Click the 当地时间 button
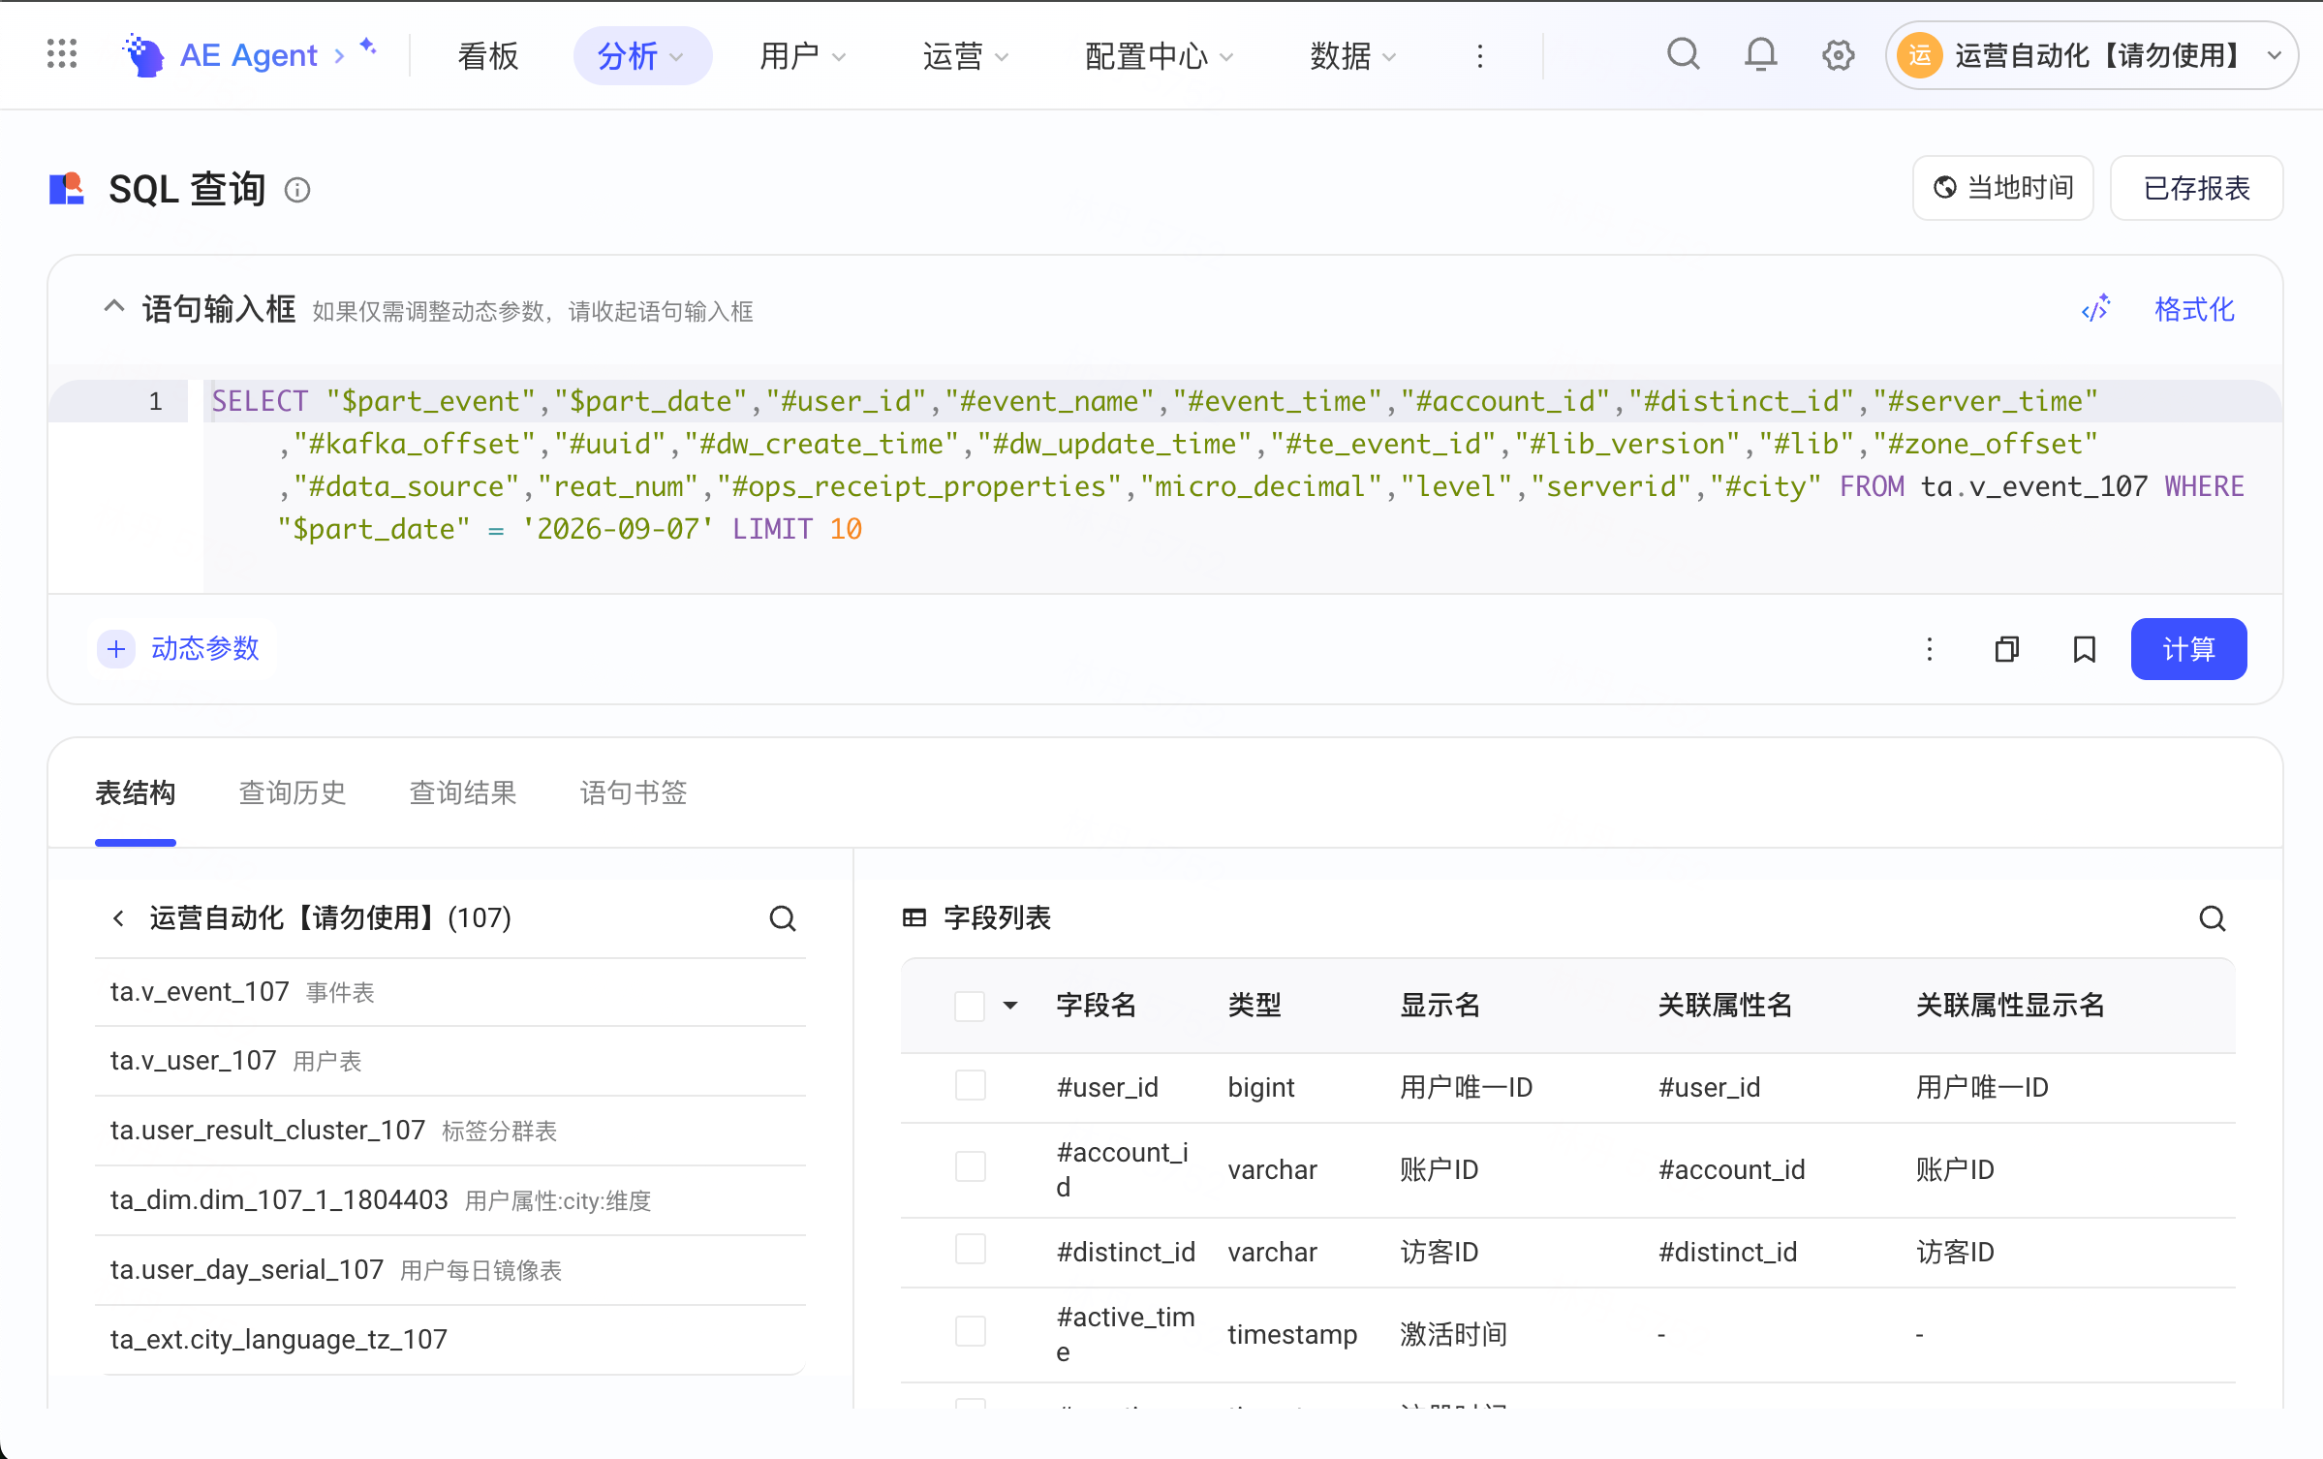This screenshot has height=1459, width=2323. click(2002, 188)
